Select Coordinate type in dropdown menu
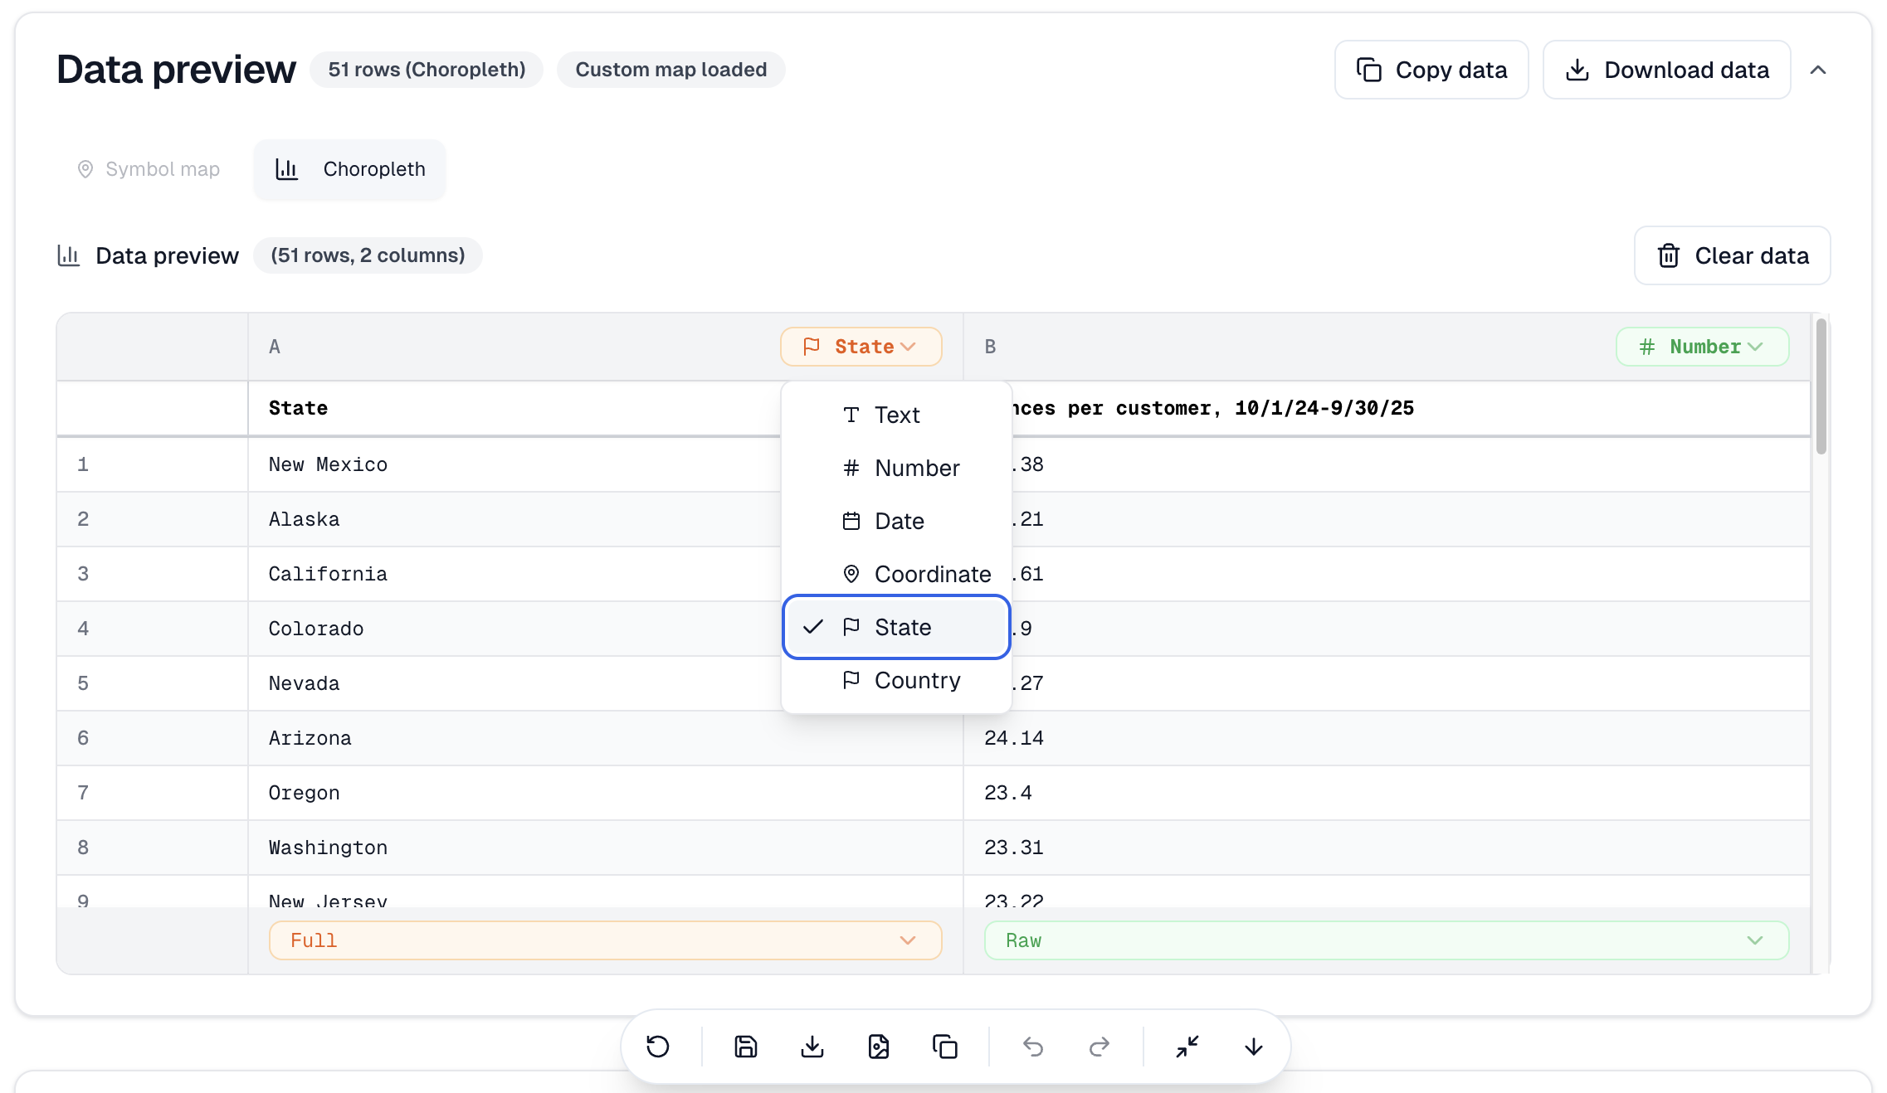The width and height of the screenshot is (1887, 1093). [x=896, y=574]
